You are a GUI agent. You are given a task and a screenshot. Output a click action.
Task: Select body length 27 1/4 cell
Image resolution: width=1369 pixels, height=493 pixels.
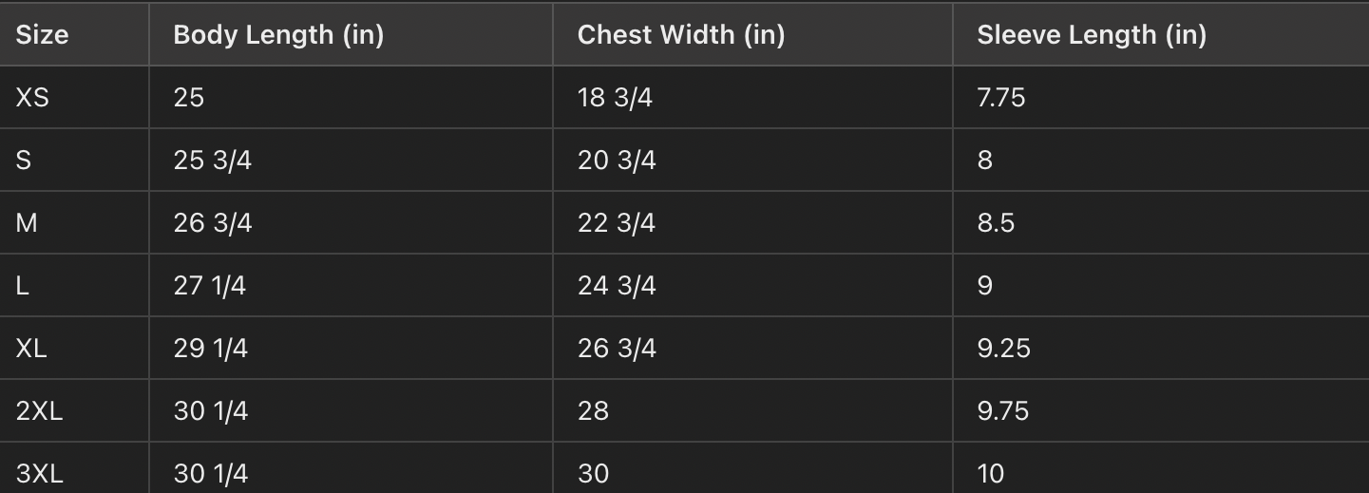(210, 285)
